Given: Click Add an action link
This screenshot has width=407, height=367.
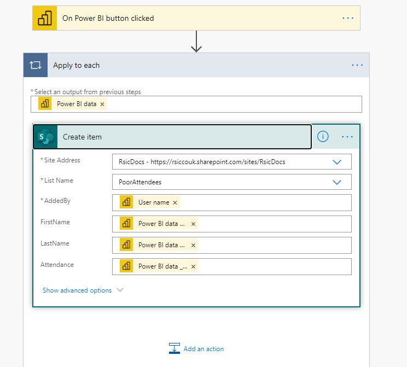Looking at the screenshot, I should click(203, 349).
